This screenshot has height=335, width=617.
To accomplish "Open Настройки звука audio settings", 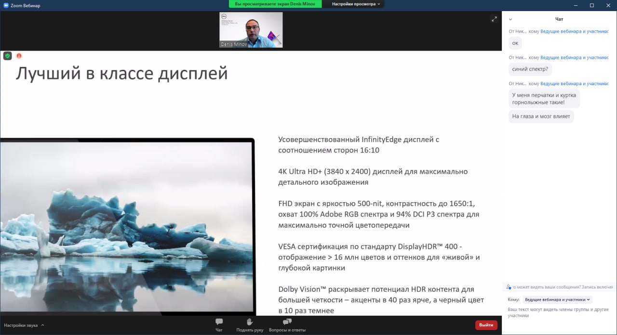I will (x=21, y=325).
